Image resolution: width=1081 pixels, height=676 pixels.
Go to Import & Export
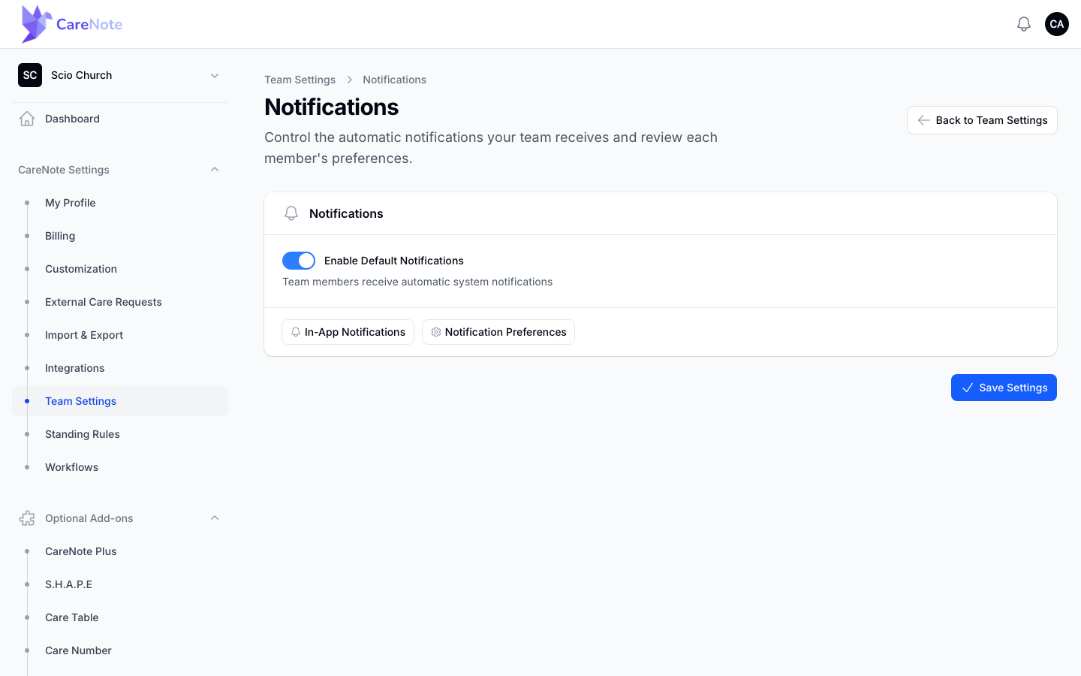click(x=120, y=335)
